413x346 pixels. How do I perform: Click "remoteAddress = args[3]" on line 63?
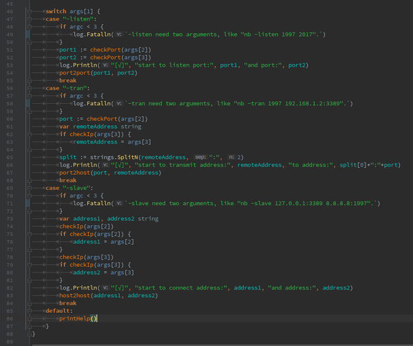112,142
